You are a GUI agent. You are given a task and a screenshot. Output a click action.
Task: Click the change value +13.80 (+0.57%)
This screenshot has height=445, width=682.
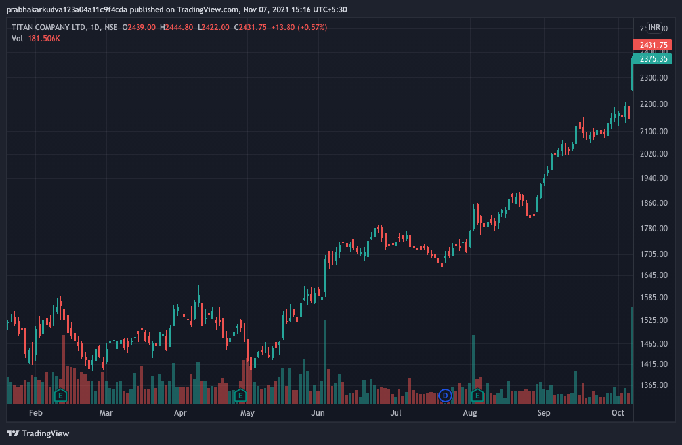click(x=299, y=28)
